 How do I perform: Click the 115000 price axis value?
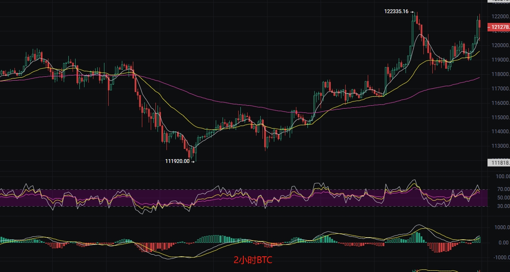pyautogui.click(x=501, y=118)
